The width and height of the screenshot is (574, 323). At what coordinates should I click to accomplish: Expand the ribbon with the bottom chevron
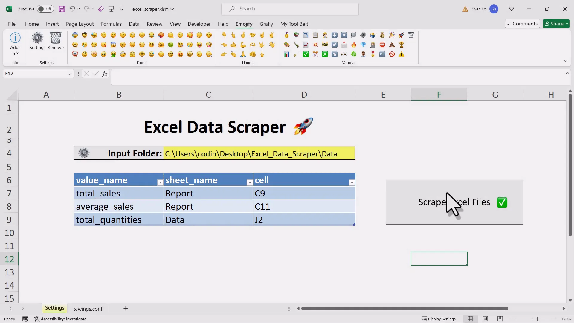point(566,61)
